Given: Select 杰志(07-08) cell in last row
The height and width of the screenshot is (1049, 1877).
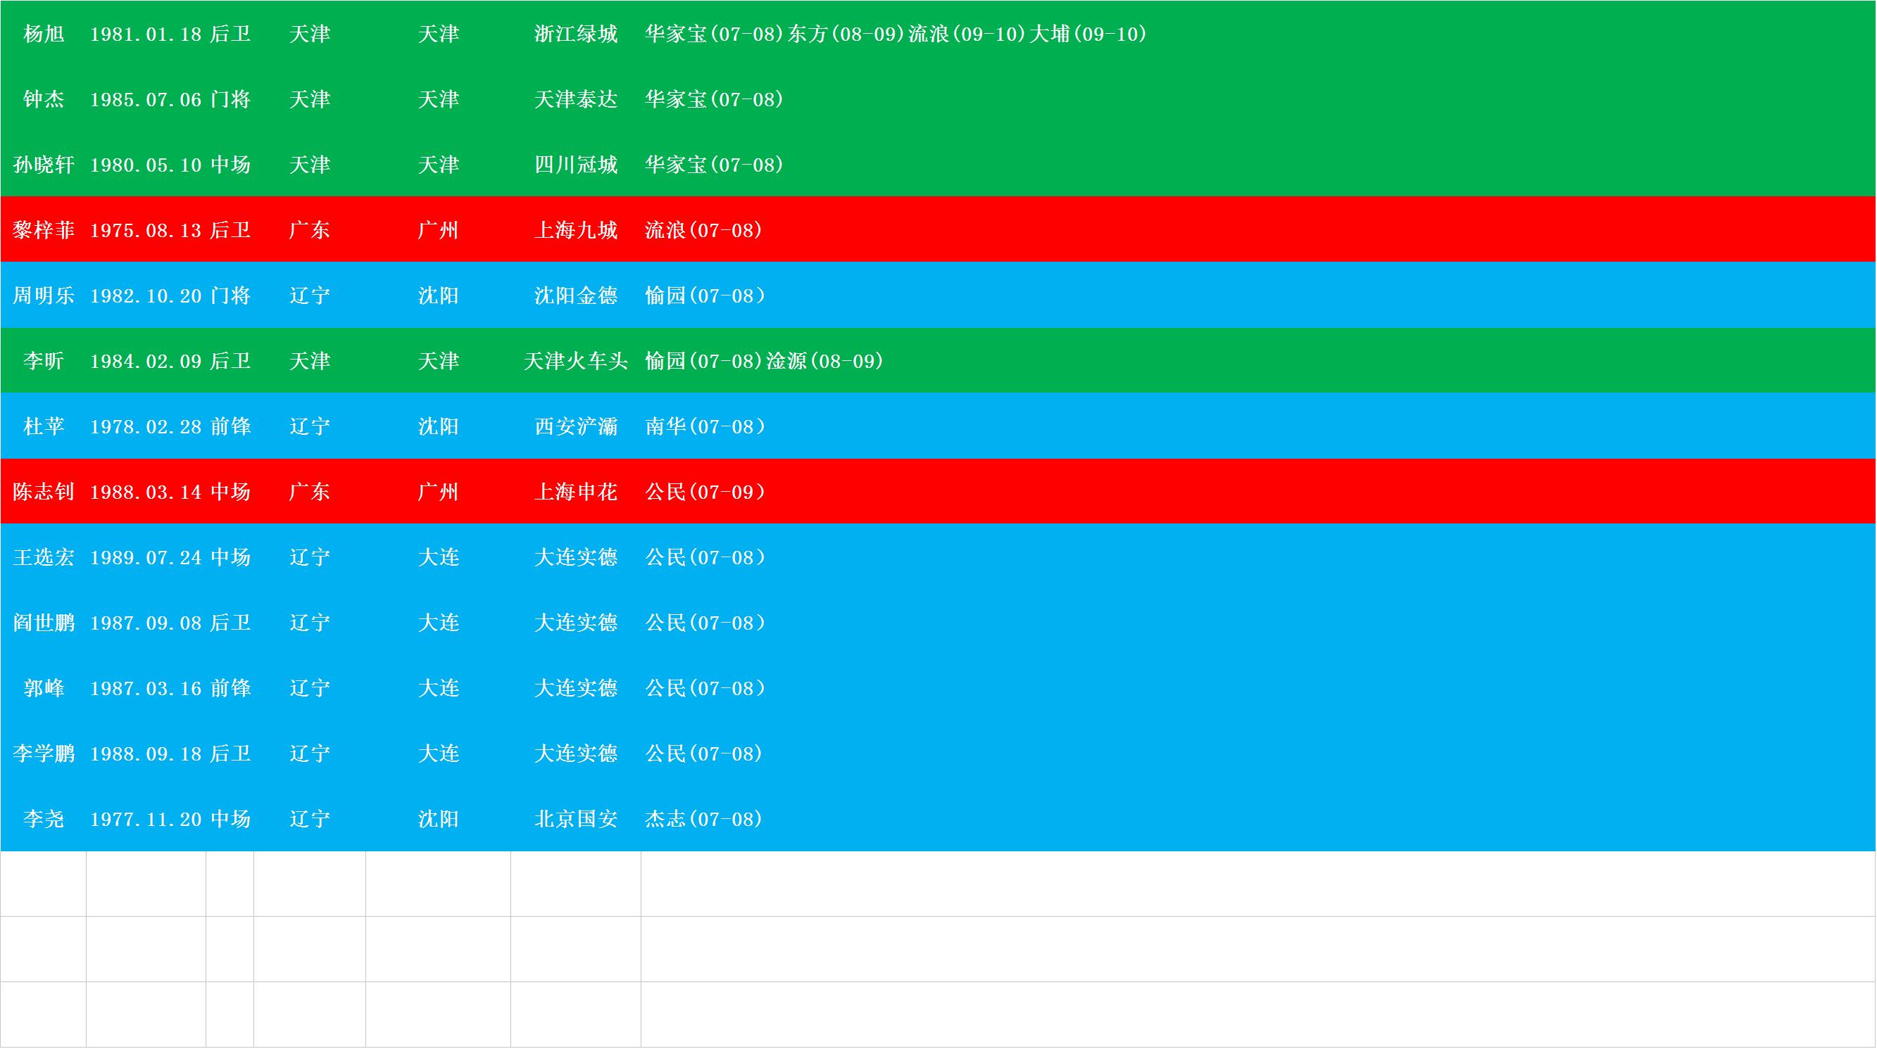Looking at the screenshot, I should click(x=704, y=820).
